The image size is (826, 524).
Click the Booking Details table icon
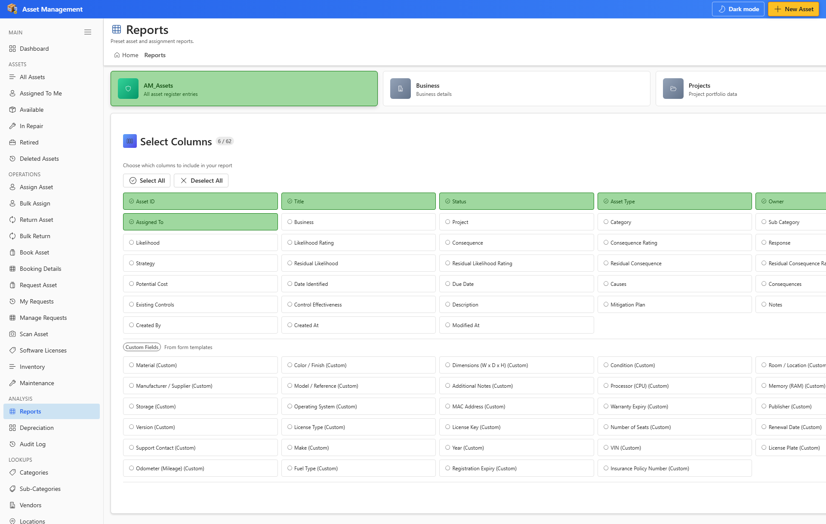(12, 269)
